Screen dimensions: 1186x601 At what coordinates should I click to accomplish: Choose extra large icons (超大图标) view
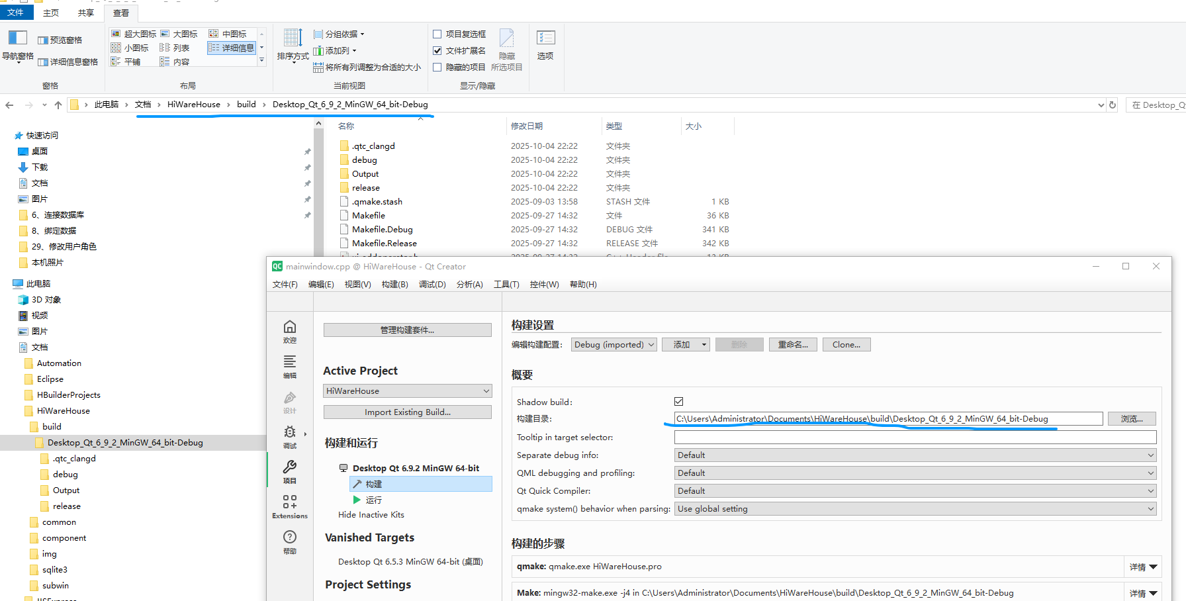(x=134, y=34)
